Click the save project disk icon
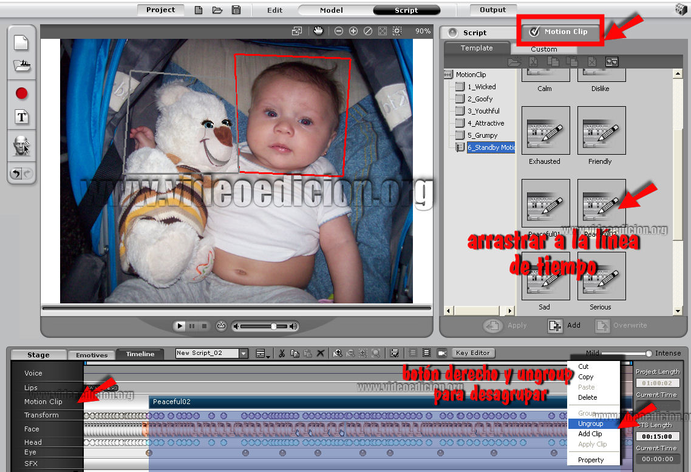 point(236,10)
